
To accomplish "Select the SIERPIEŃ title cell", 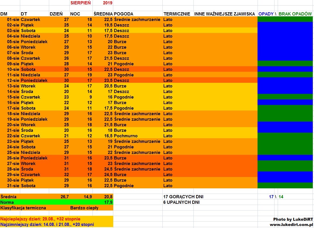I will pos(80,3).
